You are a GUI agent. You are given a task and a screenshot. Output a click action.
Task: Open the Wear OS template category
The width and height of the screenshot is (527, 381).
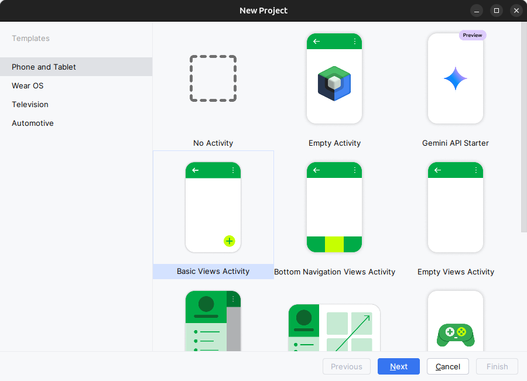(x=28, y=85)
